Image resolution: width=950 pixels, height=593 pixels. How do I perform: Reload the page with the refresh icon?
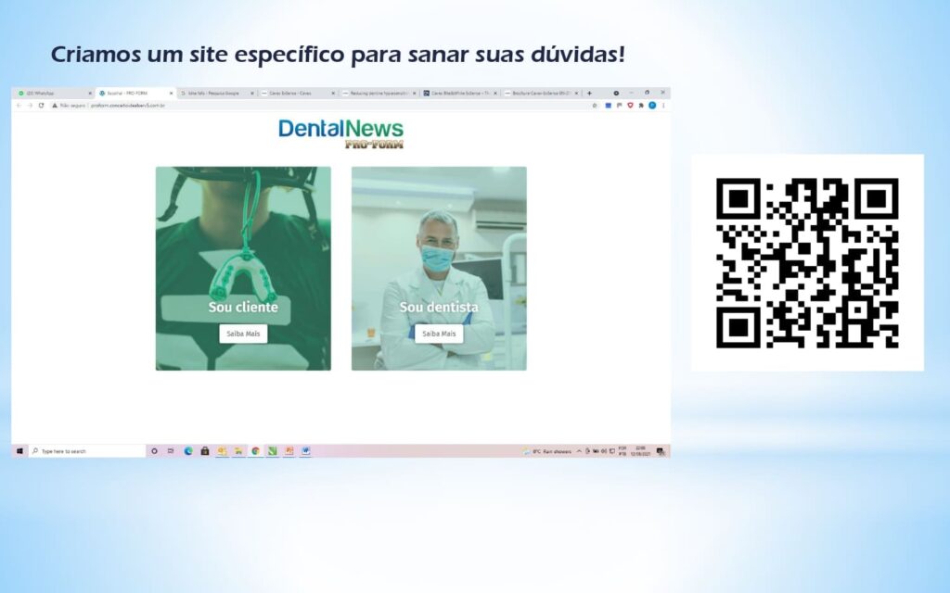click(41, 106)
